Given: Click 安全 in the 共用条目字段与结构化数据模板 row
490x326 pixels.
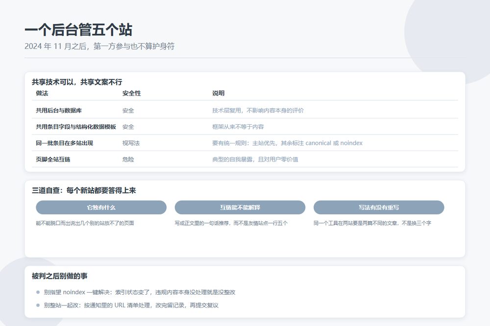Looking at the screenshot, I should pos(128,126).
